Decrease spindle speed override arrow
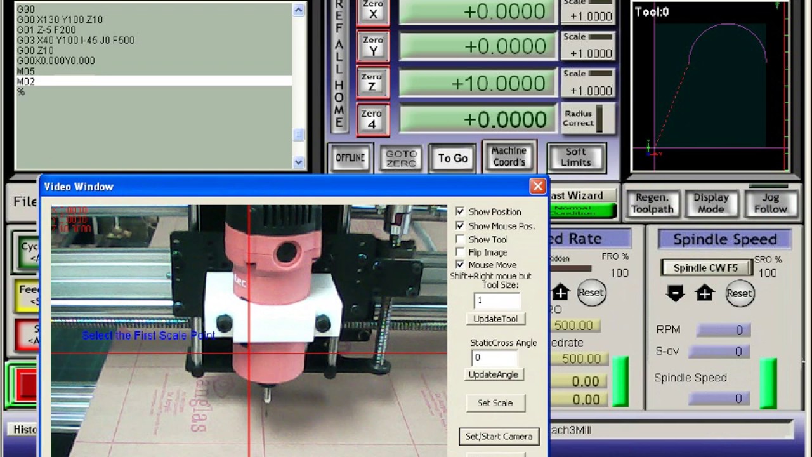 (x=676, y=293)
